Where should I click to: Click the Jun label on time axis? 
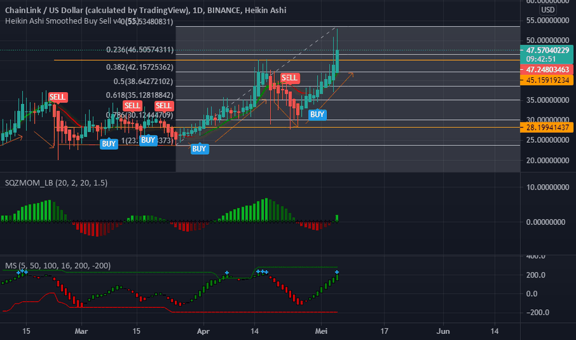coord(443,331)
